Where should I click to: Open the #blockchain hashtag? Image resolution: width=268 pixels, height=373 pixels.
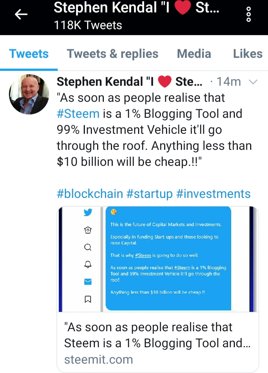tap(90, 194)
